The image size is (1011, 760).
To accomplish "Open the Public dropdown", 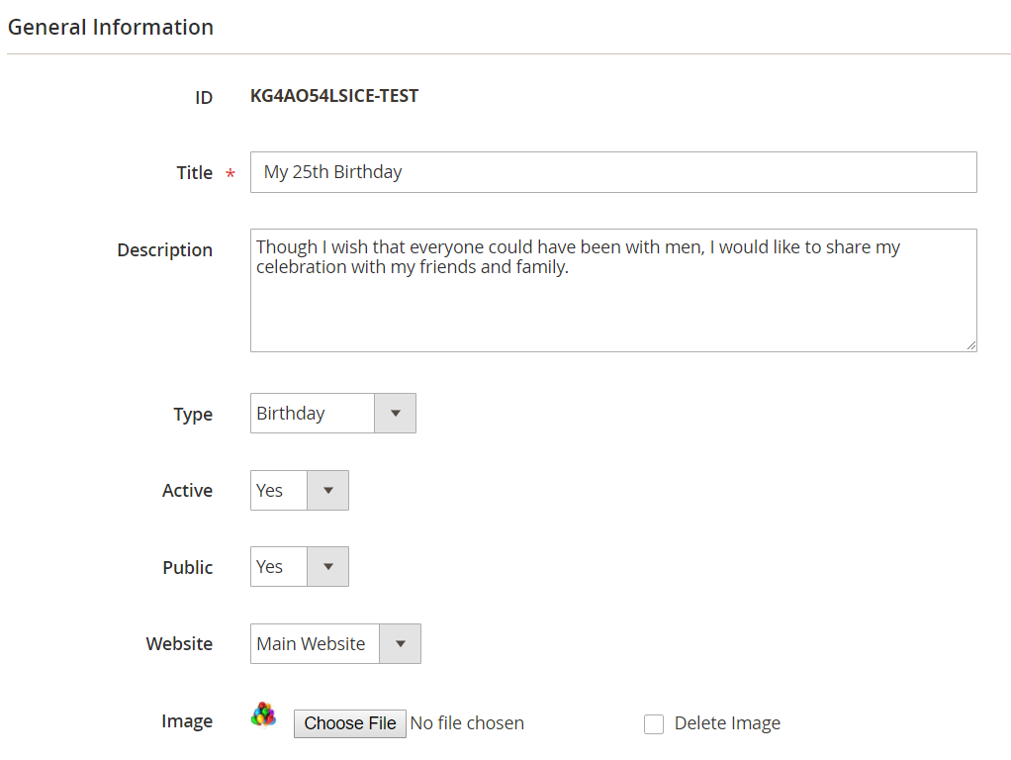I will click(300, 566).
